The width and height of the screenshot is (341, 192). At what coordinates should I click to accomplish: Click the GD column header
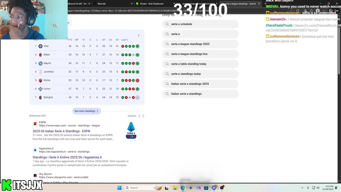click(x=117, y=40)
